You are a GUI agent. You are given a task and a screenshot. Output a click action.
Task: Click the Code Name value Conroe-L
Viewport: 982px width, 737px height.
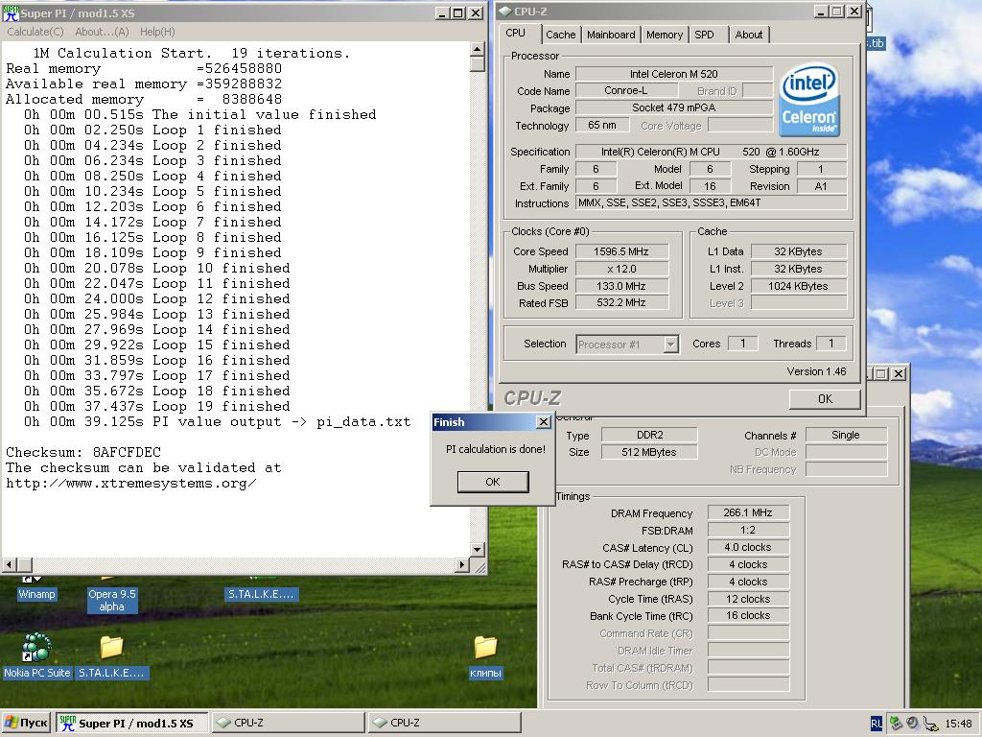click(x=626, y=91)
